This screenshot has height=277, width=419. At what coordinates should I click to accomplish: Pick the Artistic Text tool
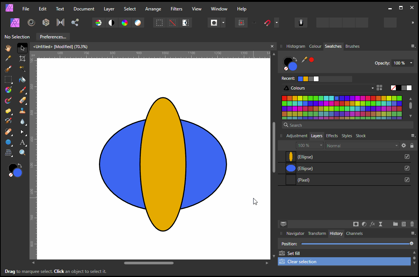point(22,142)
